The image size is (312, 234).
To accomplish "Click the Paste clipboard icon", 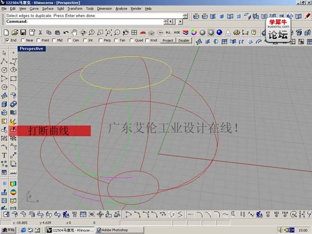I will point(57,32).
